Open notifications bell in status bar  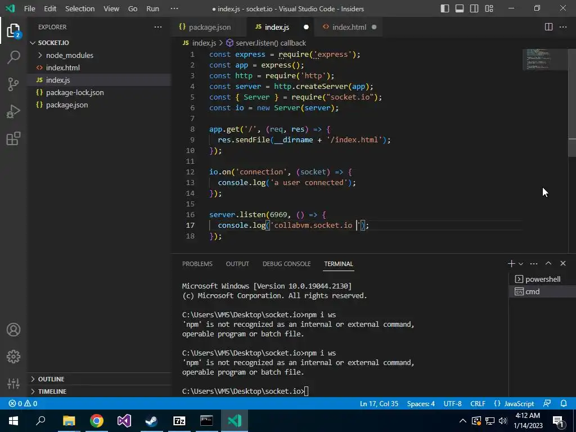[564, 403]
